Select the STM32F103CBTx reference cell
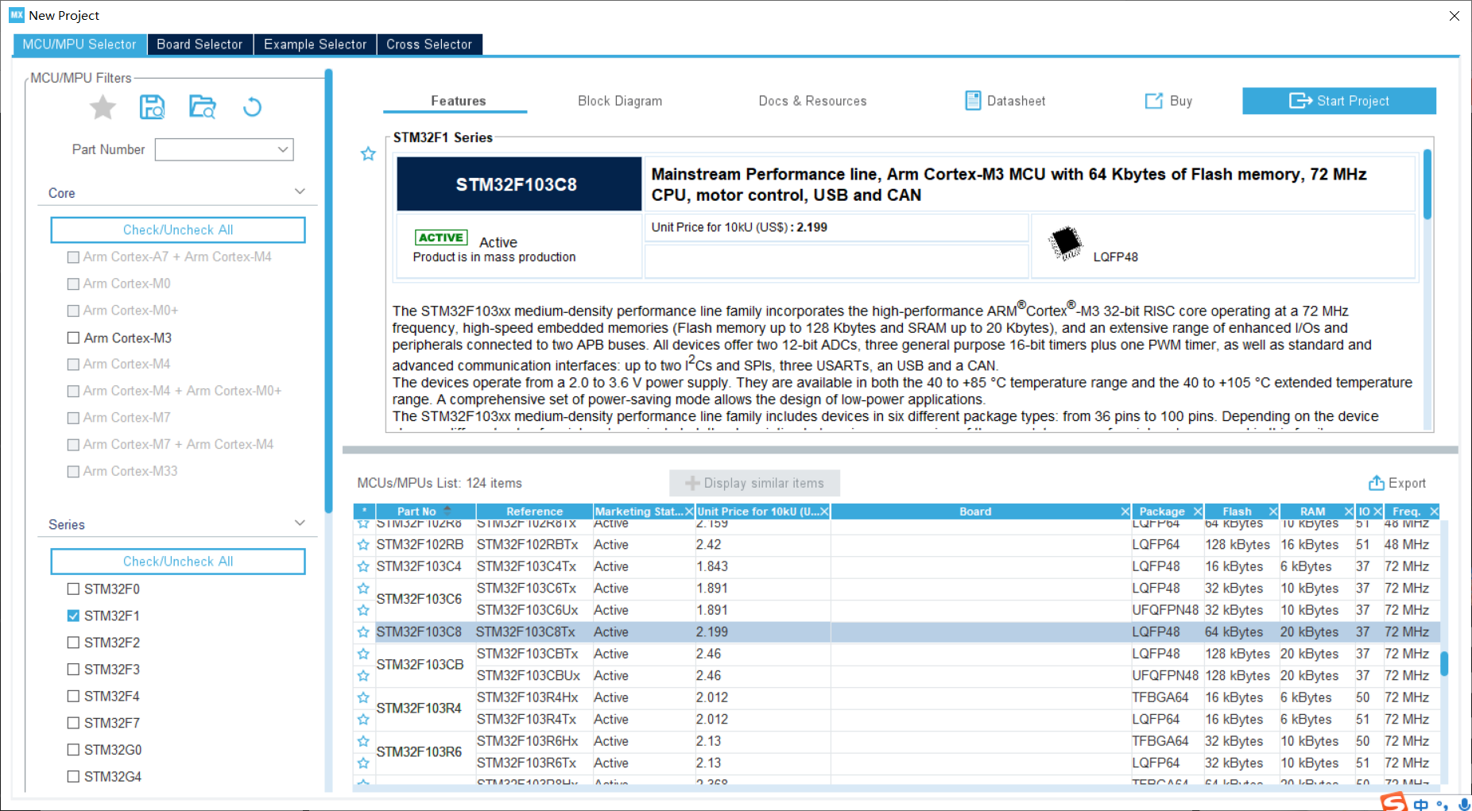The image size is (1472, 811). tap(534, 654)
